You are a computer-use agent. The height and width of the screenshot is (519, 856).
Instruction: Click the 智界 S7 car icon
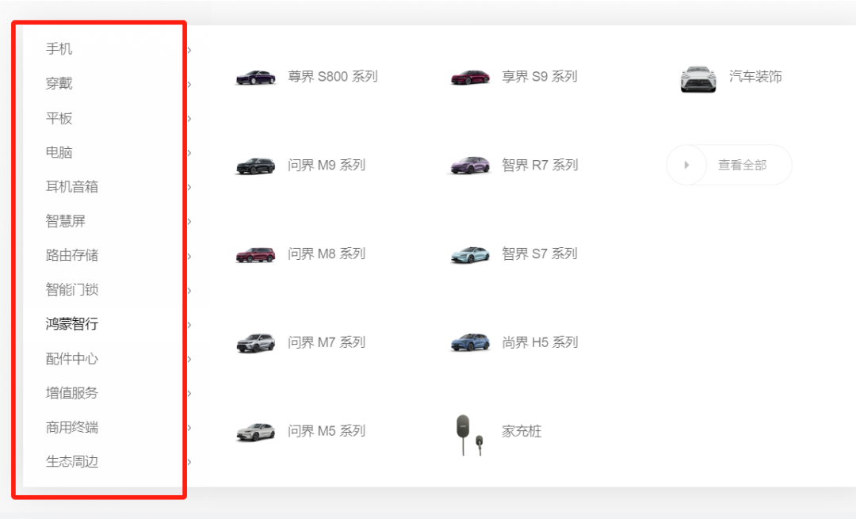point(470,254)
